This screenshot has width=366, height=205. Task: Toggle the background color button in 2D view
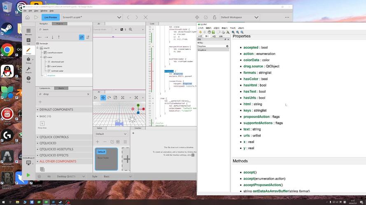[121, 30]
